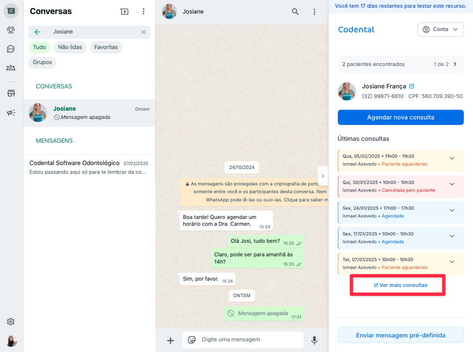
Task: Click Agendar nova consulta button
Action: (401, 117)
